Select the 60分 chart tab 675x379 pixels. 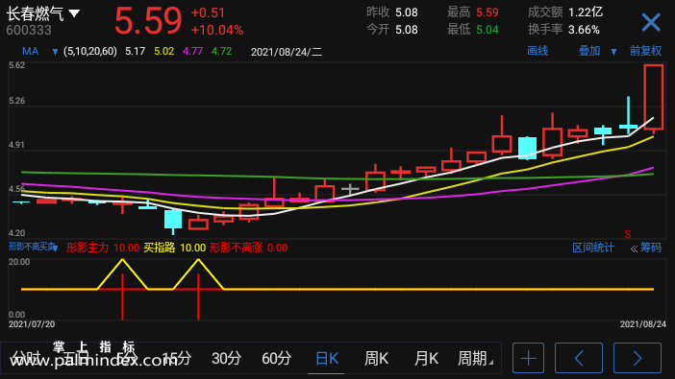(276, 358)
